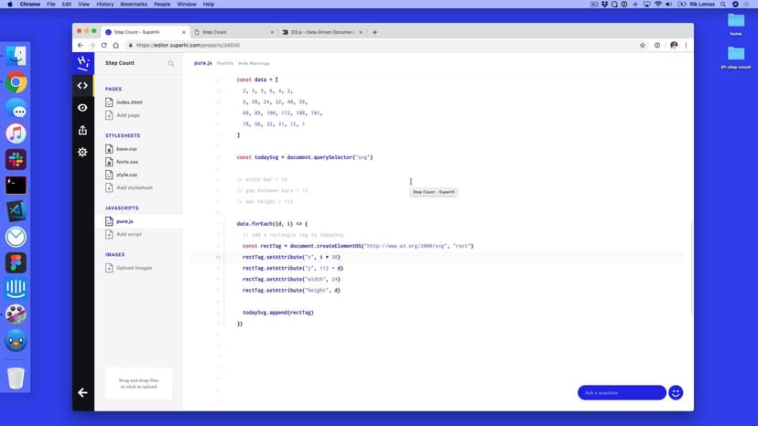
Task: Toggle Hide Warnings in editor toolbar
Action: pyautogui.click(x=254, y=63)
